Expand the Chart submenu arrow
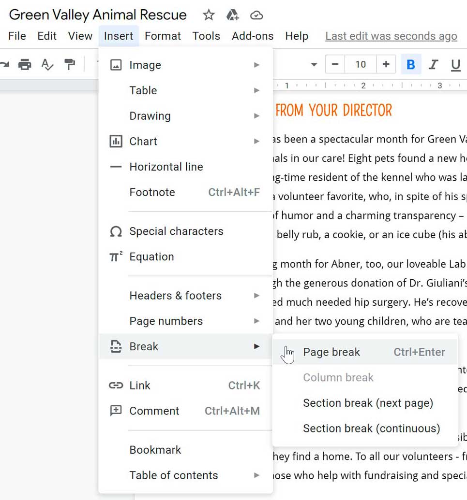Viewport: 467px width, 500px height. 256,141
